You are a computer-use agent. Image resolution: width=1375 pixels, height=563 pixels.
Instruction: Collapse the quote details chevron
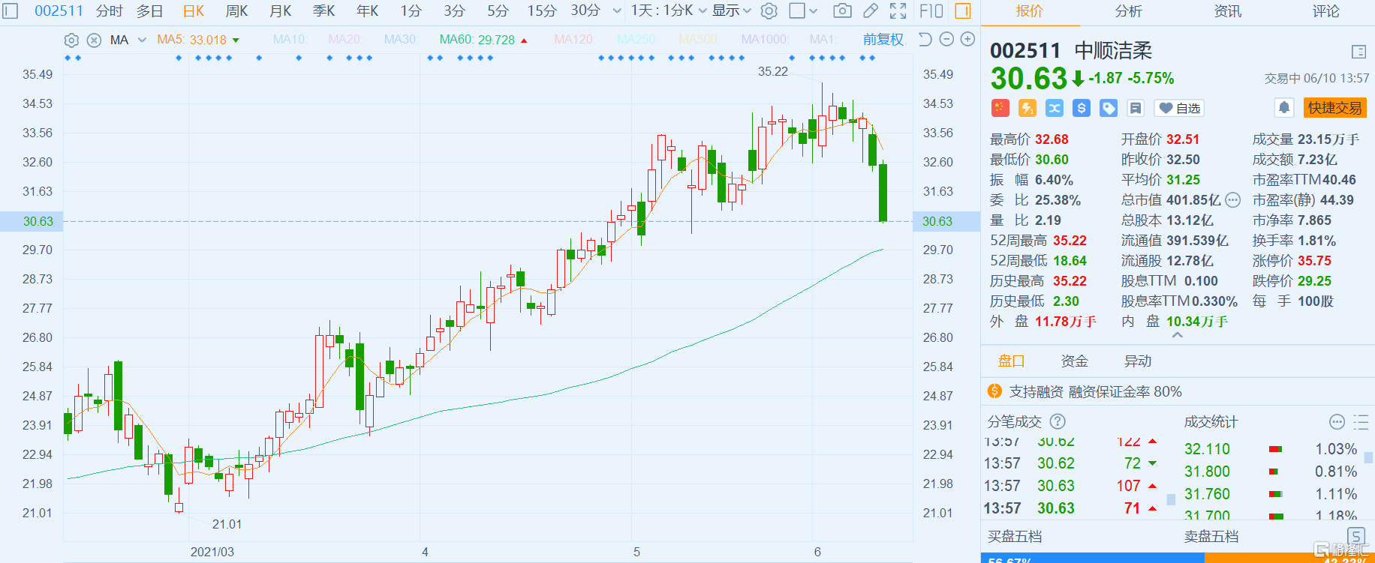coord(1177,336)
